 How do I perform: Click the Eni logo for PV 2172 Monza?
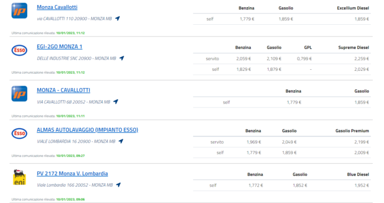(x=19, y=177)
